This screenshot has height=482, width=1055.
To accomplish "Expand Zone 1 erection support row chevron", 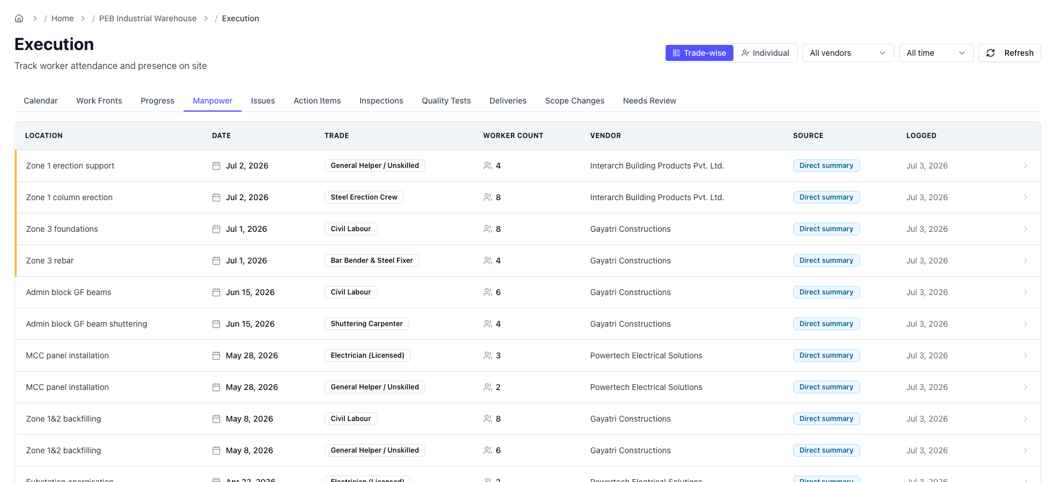I will pos(1026,166).
